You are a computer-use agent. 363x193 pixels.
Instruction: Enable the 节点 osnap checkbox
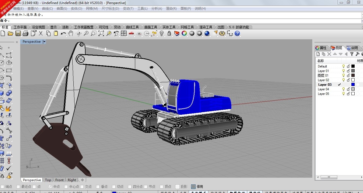[x=146, y=187]
